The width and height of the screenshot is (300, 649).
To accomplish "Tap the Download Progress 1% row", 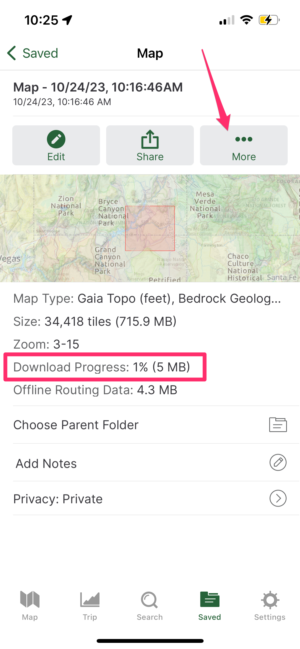I will tap(102, 367).
